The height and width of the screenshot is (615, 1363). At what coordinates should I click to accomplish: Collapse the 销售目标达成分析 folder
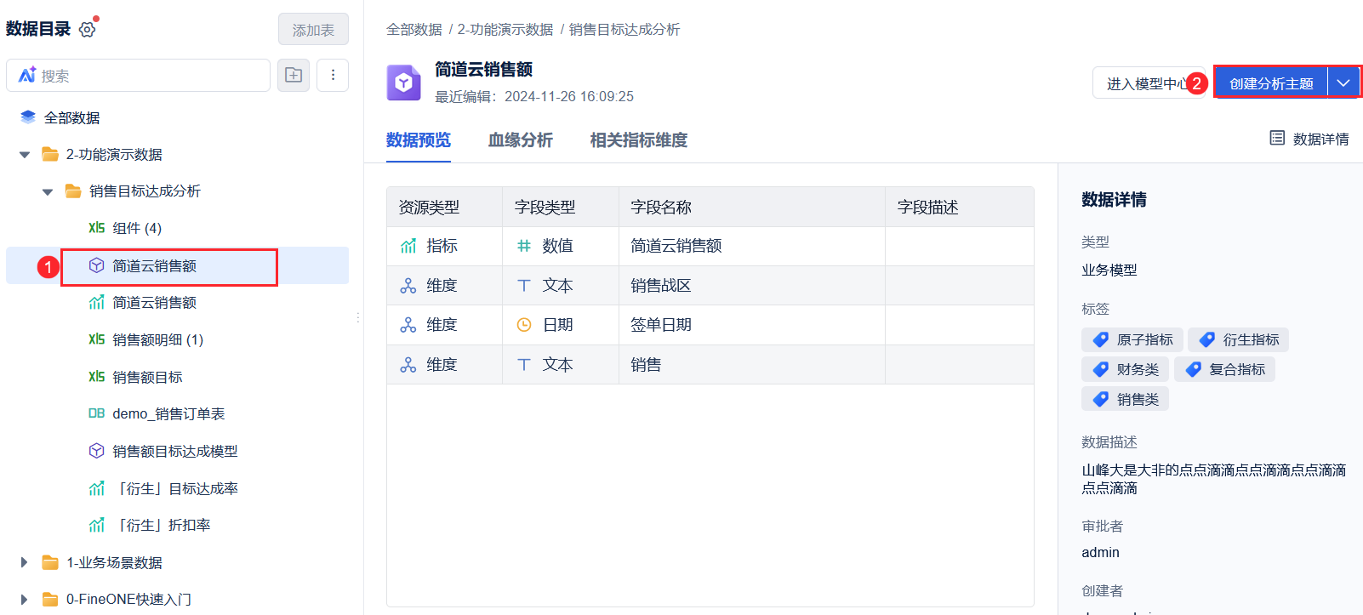click(48, 191)
